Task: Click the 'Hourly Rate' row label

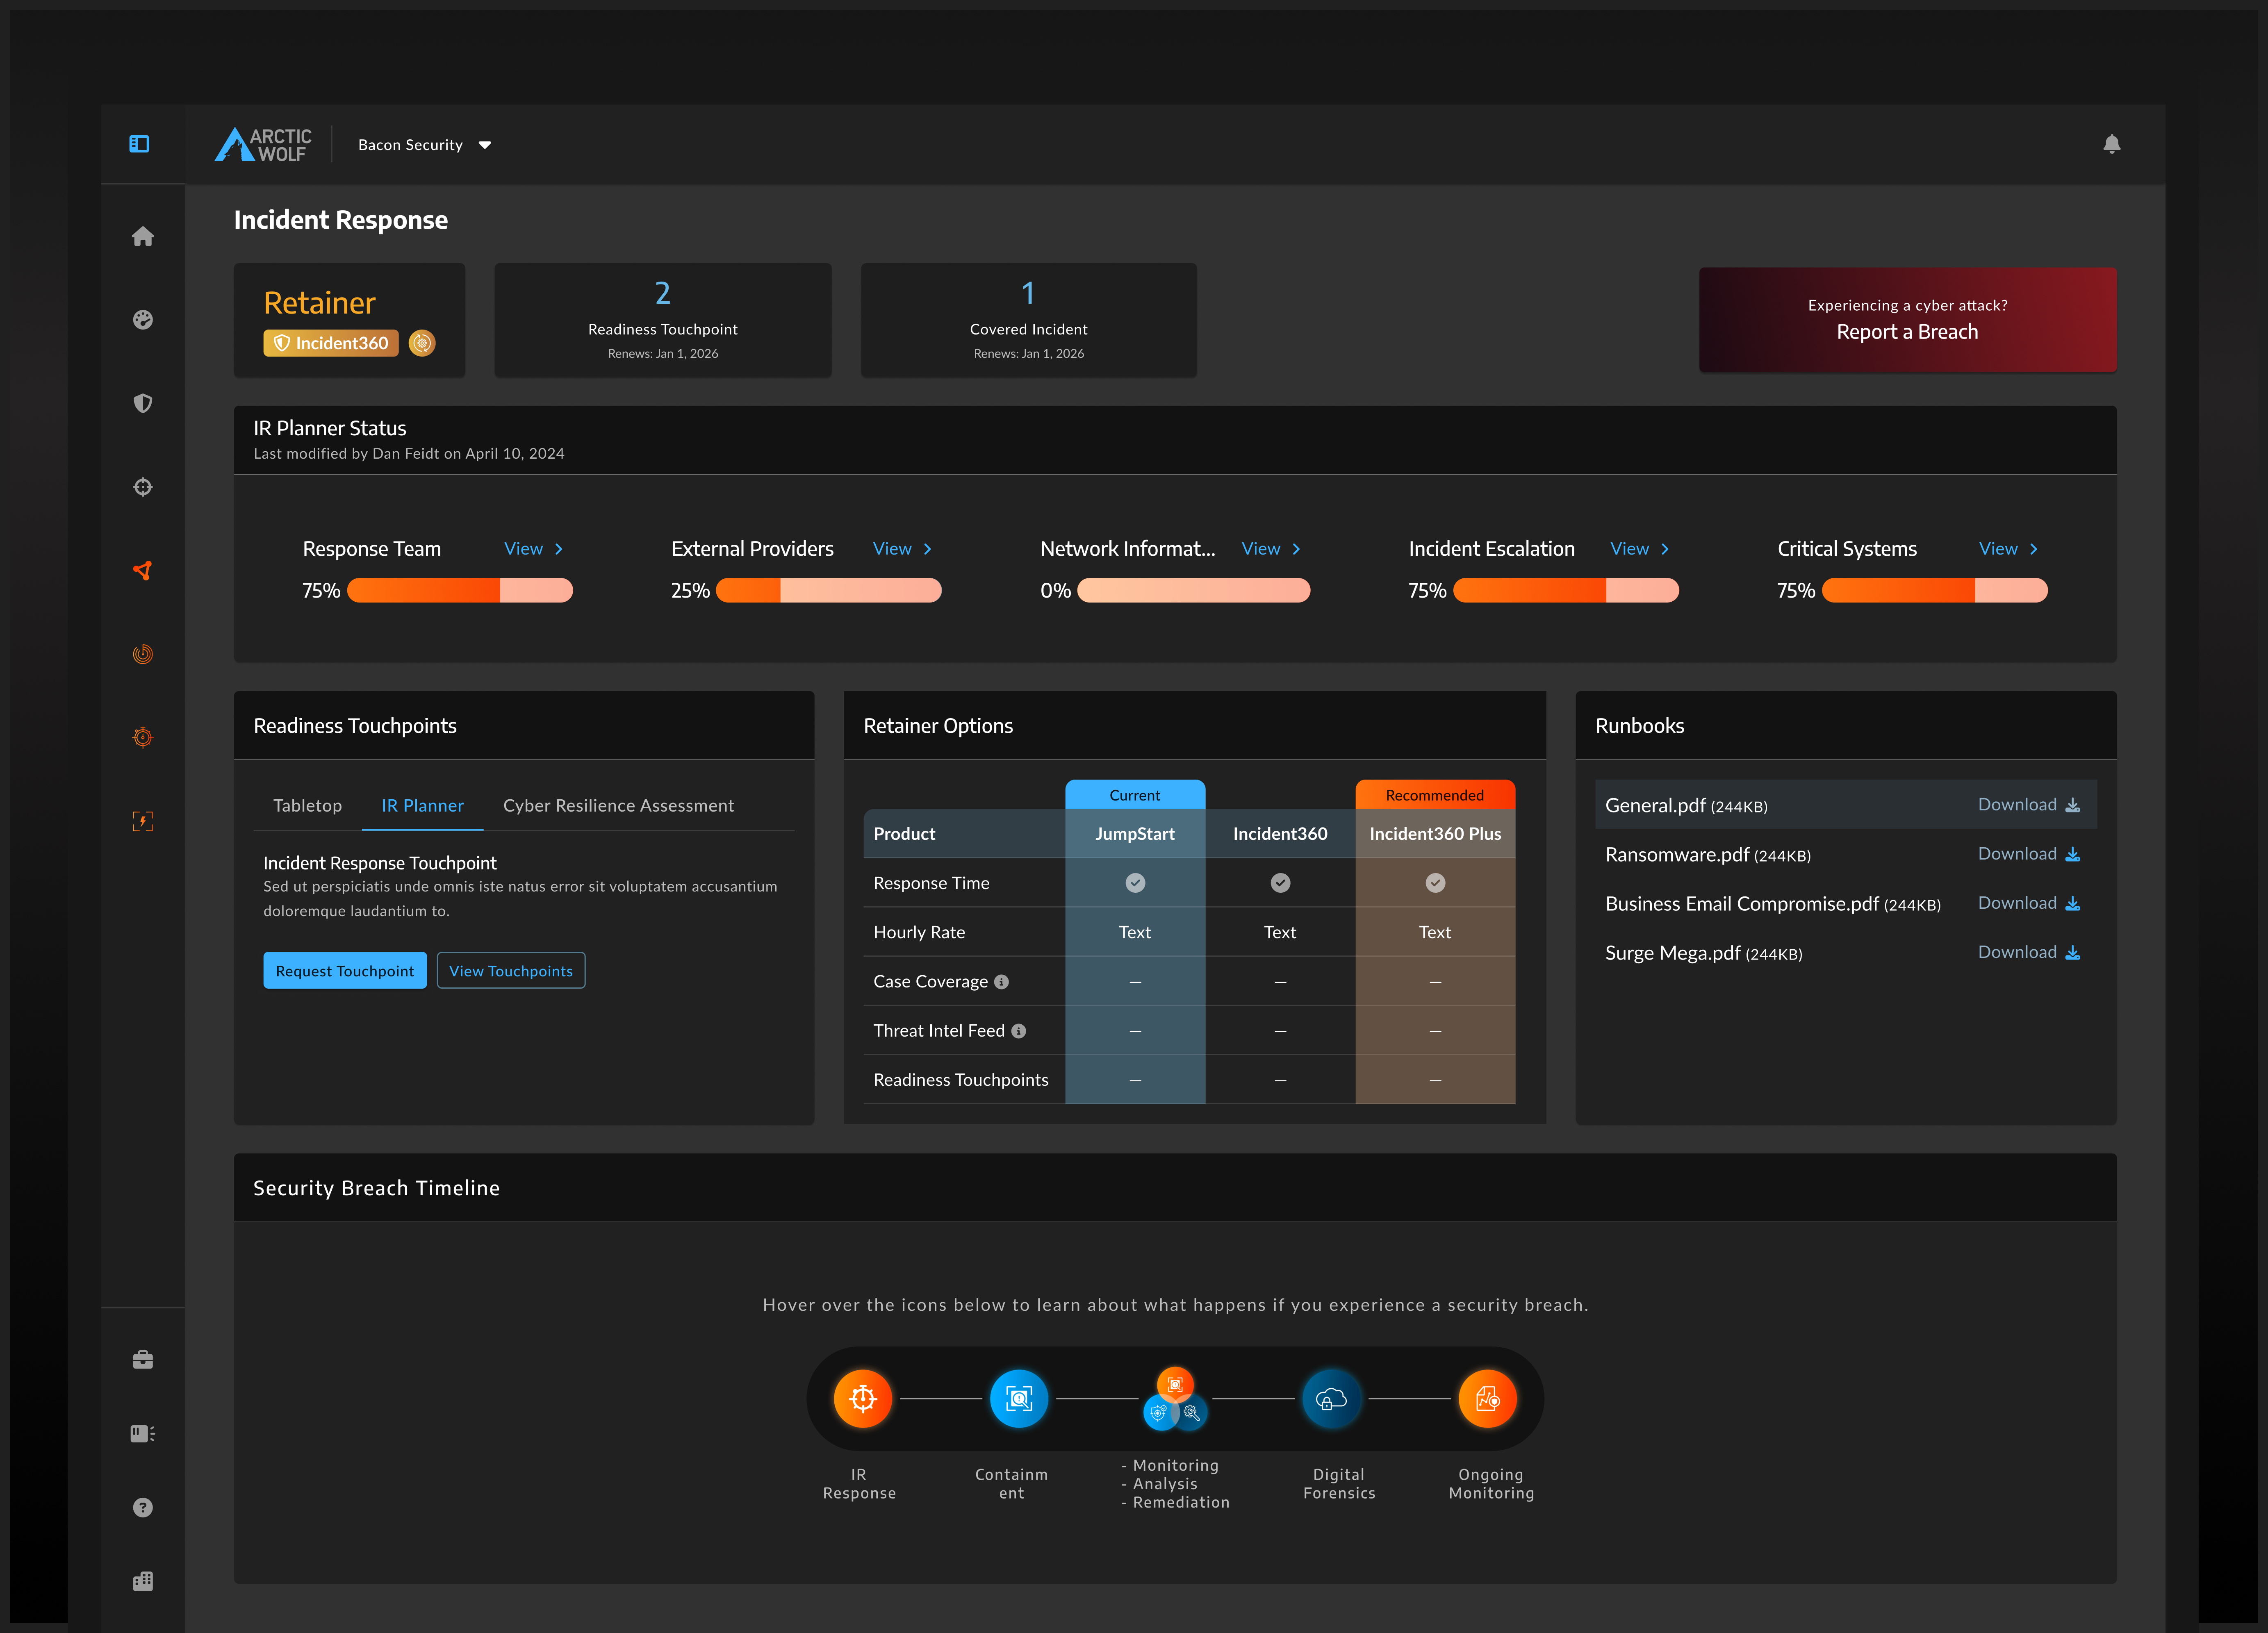Action: (919, 932)
